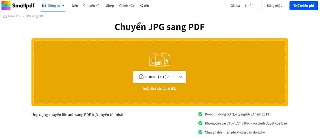
Task: Click the Smallpdf colorful logo icon
Action: [x=6, y=6]
